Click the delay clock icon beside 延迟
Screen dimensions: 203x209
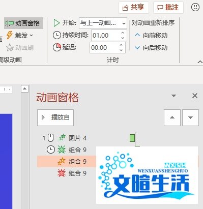click(57, 47)
